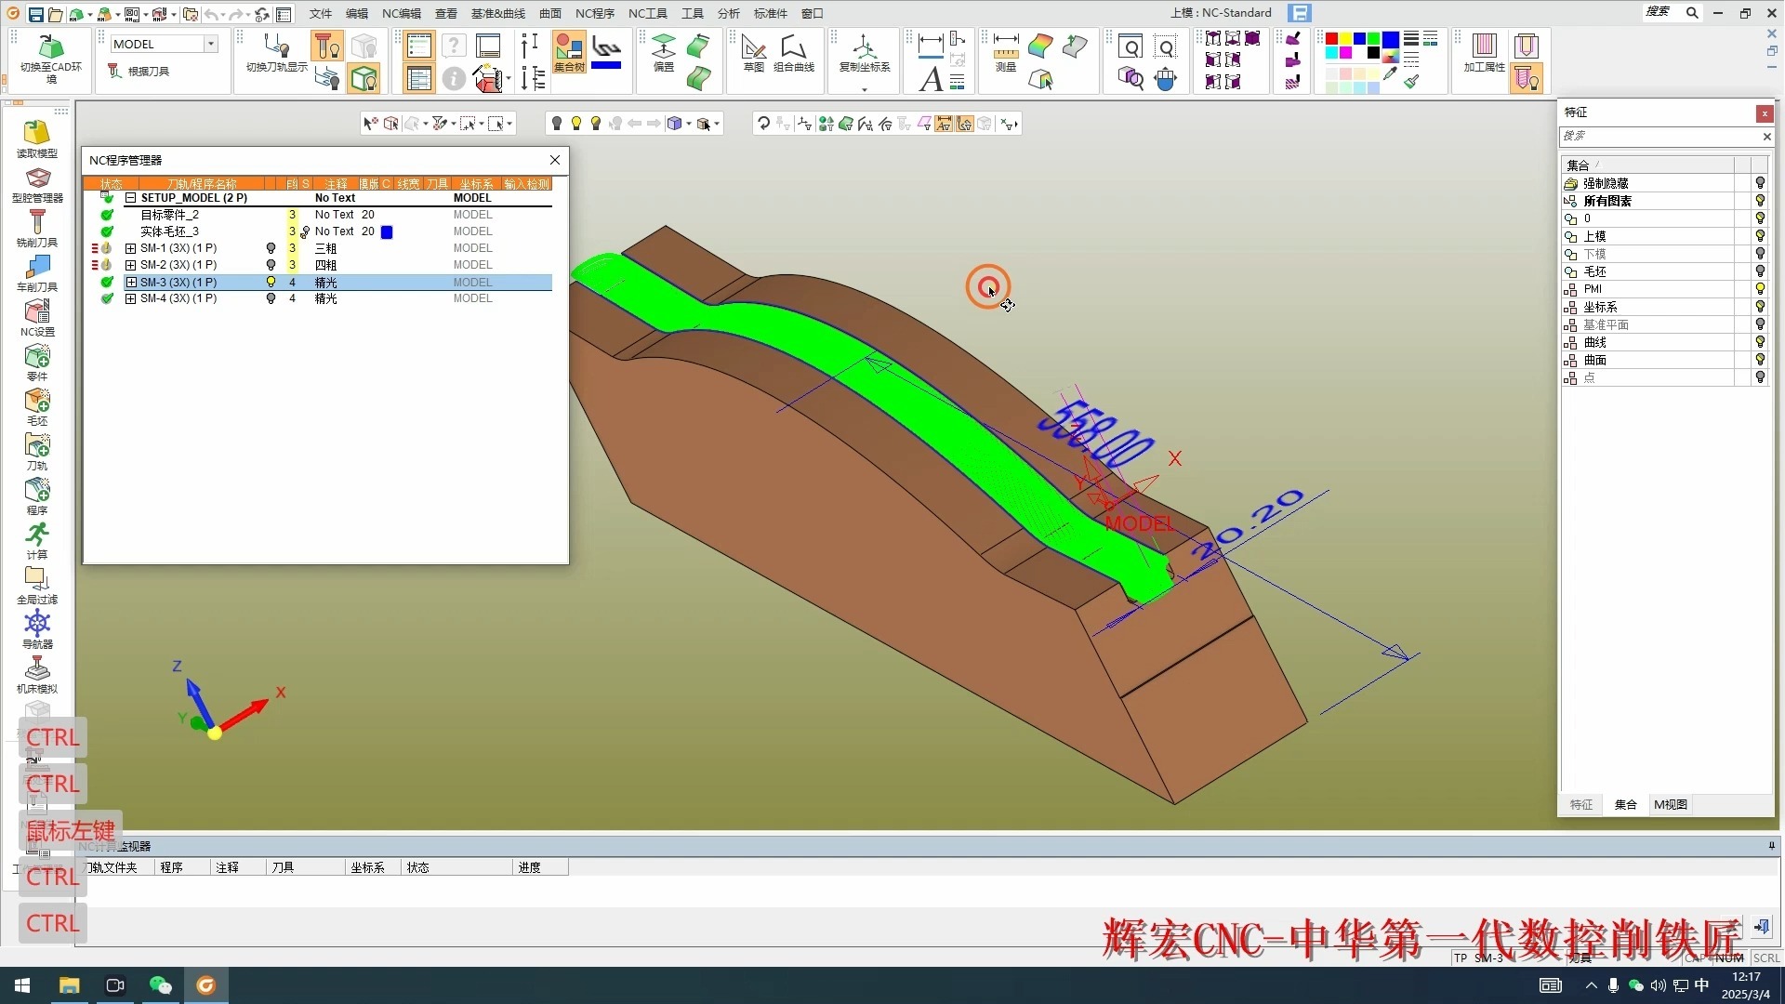Expand the SM-1 (3X) toolpath node
The height and width of the screenshot is (1004, 1785).
[x=130, y=248]
